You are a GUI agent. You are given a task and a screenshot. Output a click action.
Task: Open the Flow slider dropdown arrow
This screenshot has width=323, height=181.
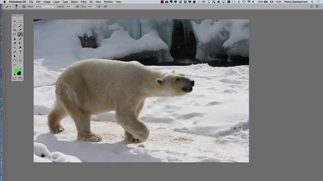coord(94,7)
